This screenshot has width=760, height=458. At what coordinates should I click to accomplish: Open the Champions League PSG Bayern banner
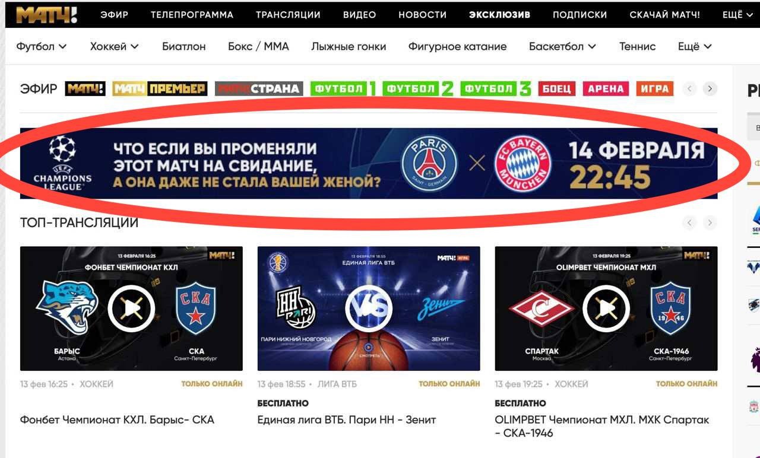[x=369, y=163]
